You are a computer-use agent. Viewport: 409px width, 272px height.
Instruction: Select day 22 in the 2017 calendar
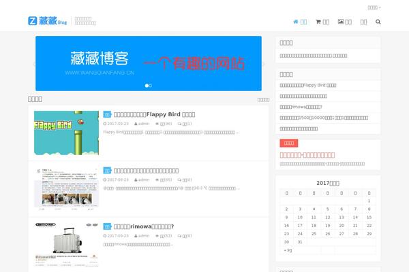pos(369,226)
